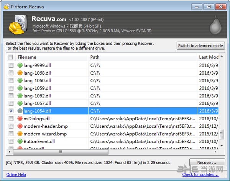
Task: Click red status dot of nsDialogs.dll
Action: (20, 119)
